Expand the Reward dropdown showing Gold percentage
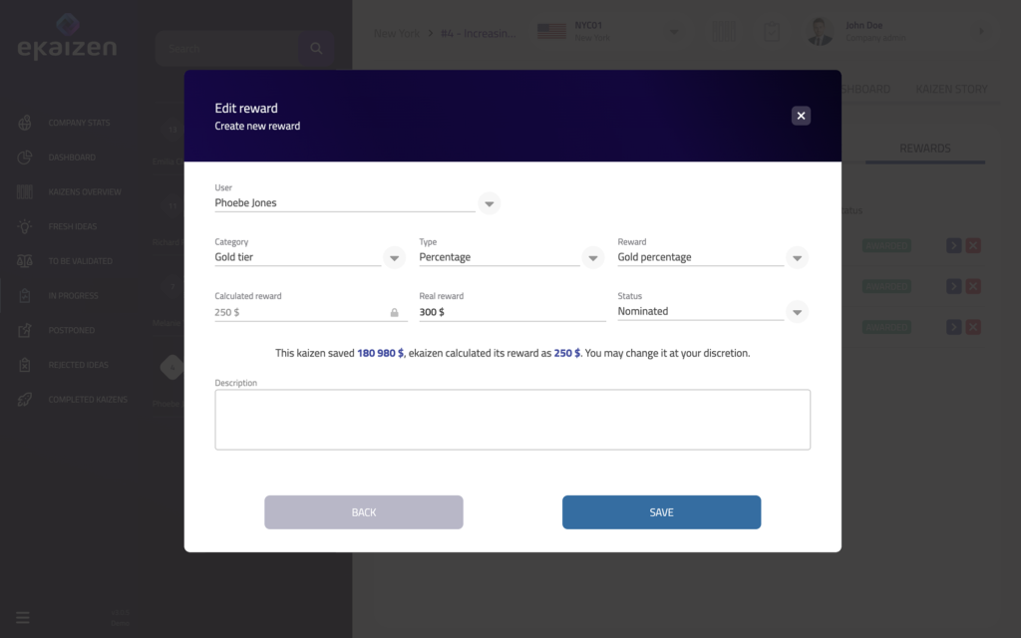The width and height of the screenshot is (1021, 638). [x=797, y=258]
